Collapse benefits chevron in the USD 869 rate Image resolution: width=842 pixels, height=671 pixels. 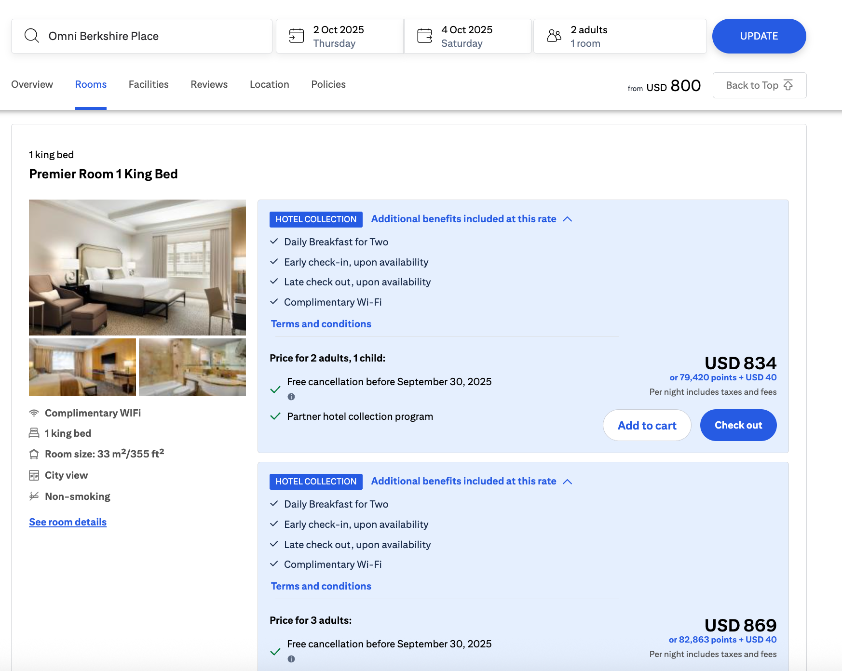[568, 482]
